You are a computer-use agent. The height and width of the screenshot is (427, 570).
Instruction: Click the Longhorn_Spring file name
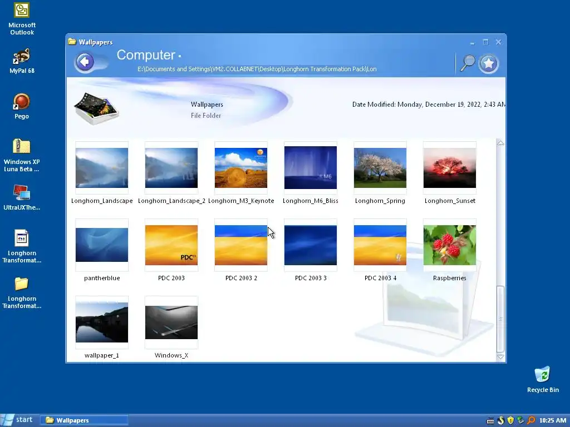tap(380, 201)
